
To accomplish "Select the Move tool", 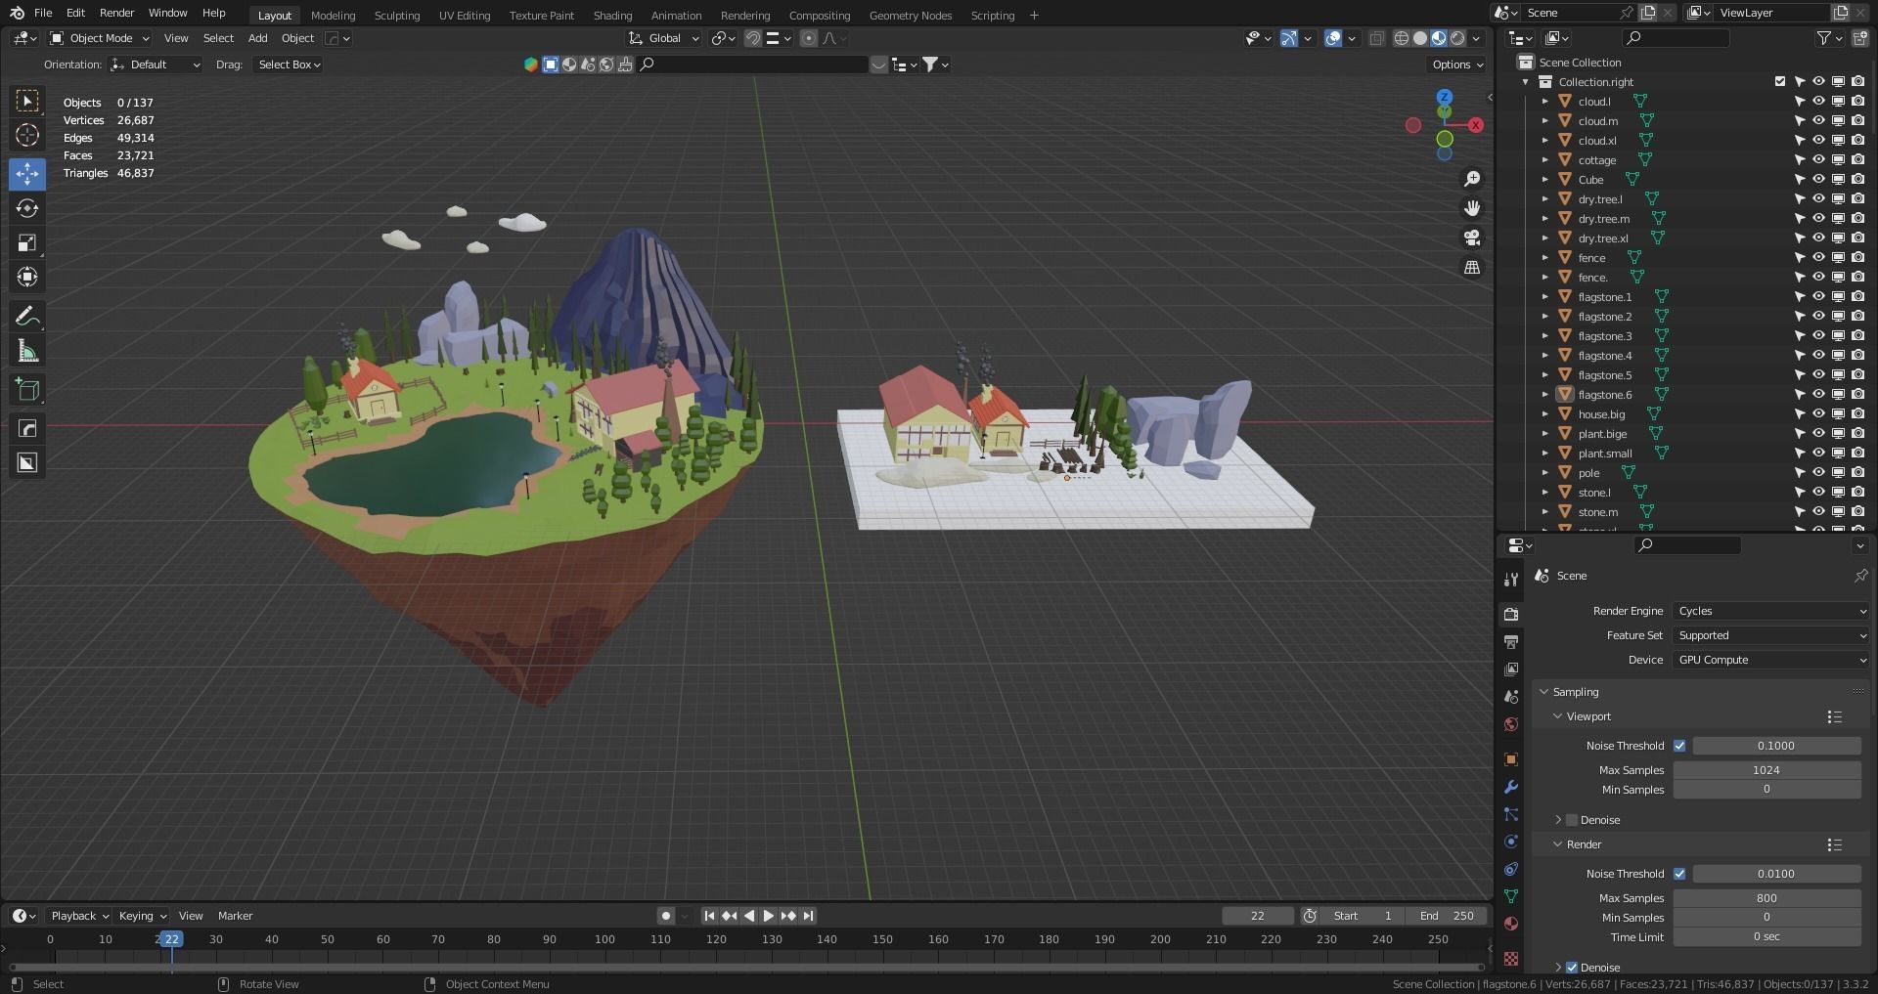I will (x=27, y=174).
